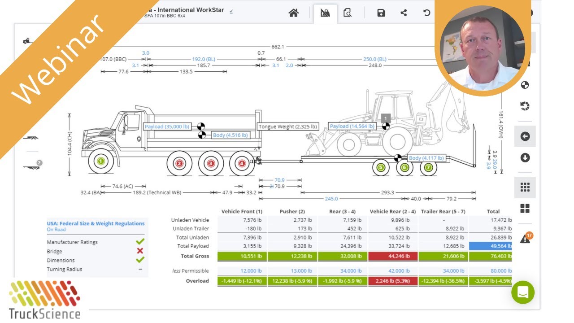Click the -12,394 lb (-36.5%) overload cell
Screen dimensions: 574x323
coord(443,281)
